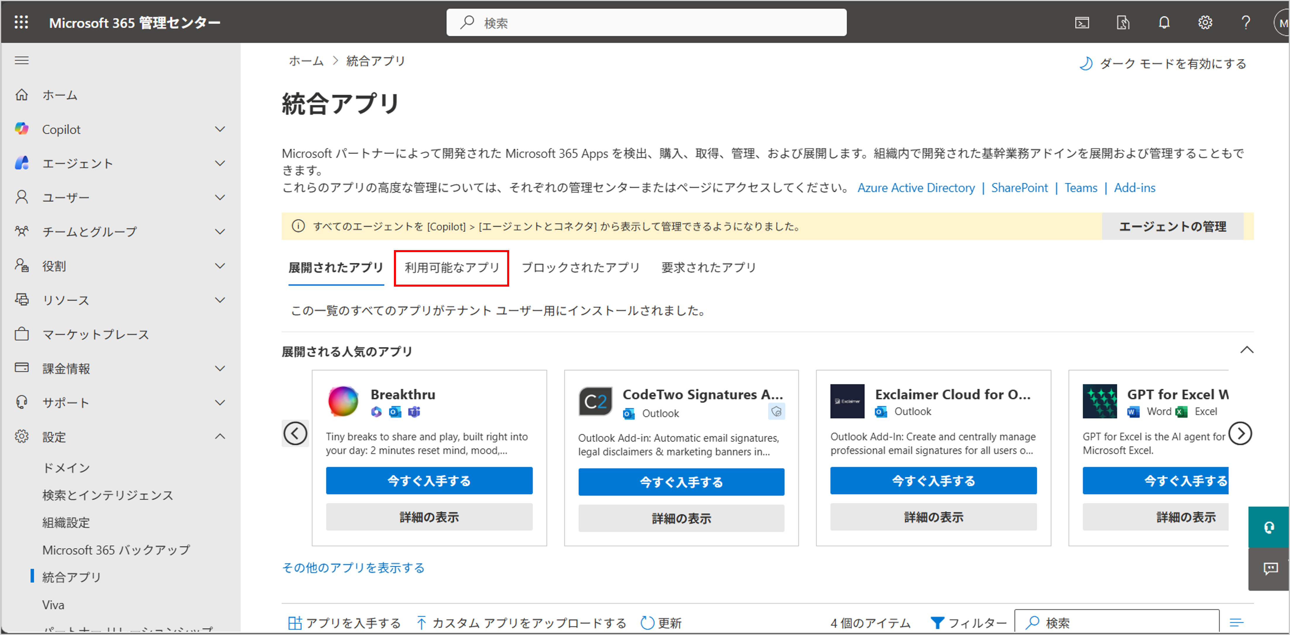This screenshot has height=635, width=1290.
Task: Switch to 利用可能なアプリ tab
Action: click(x=452, y=268)
